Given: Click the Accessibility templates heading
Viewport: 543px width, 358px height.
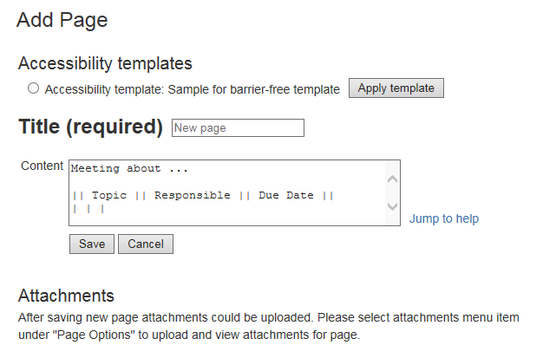Looking at the screenshot, I should click(x=105, y=63).
